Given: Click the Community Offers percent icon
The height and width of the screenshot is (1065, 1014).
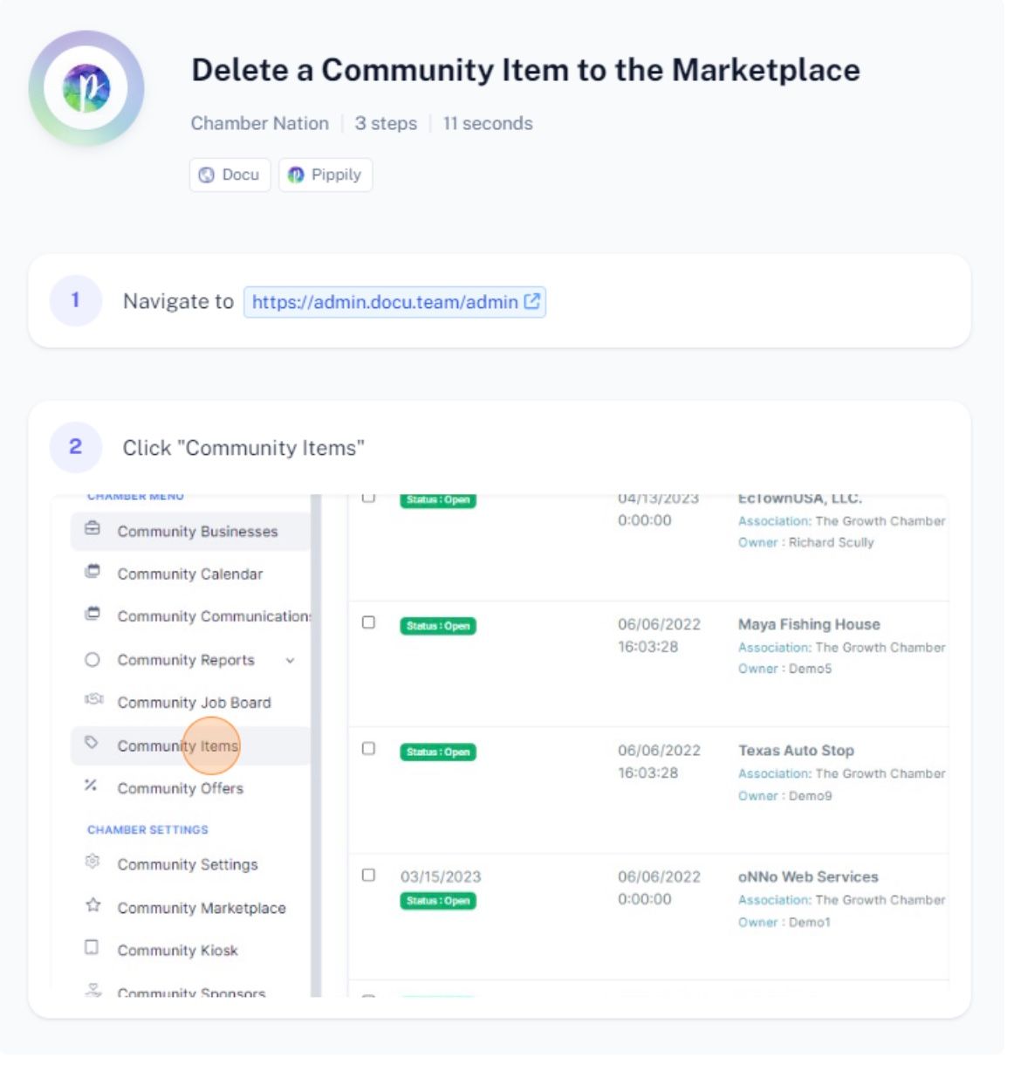Looking at the screenshot, I should (x=91, y=787).
